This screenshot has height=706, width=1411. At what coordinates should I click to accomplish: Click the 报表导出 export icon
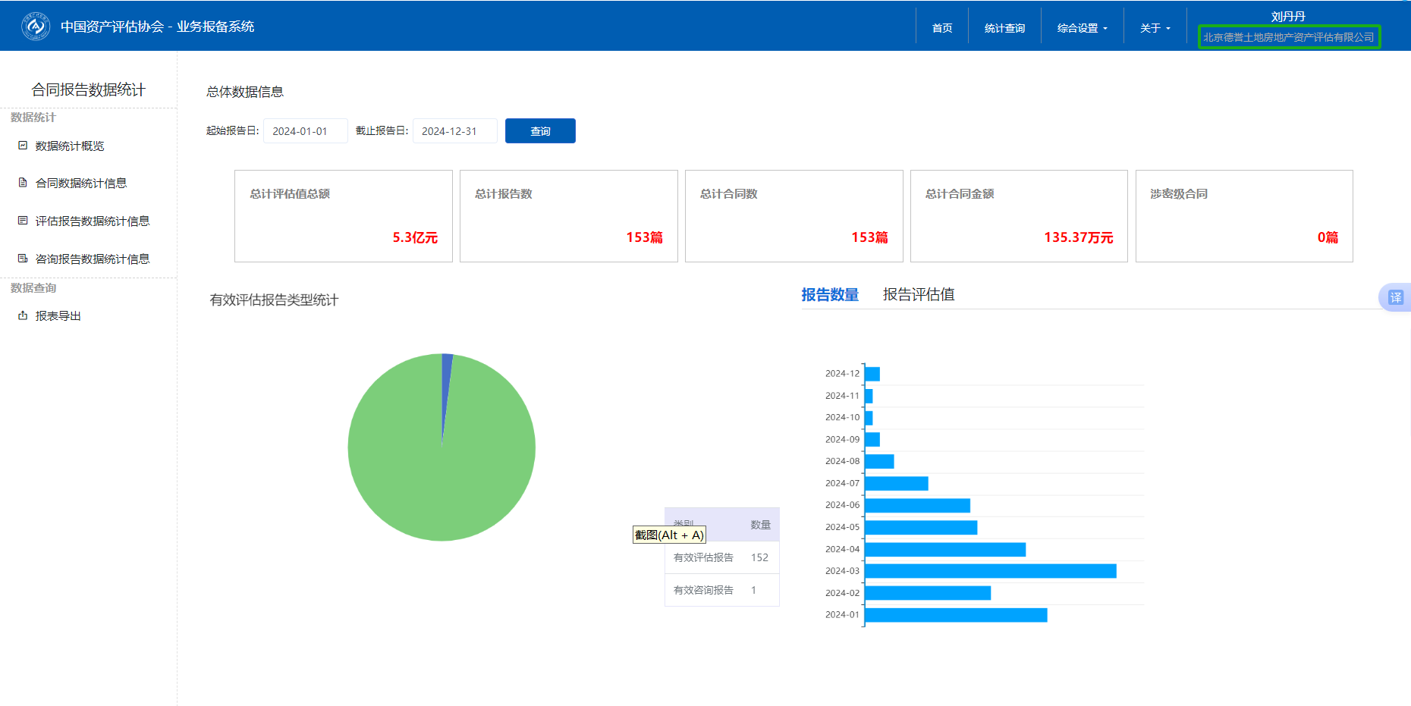point(23,315)
